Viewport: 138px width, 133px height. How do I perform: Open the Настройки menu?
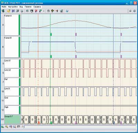[13, 7]
